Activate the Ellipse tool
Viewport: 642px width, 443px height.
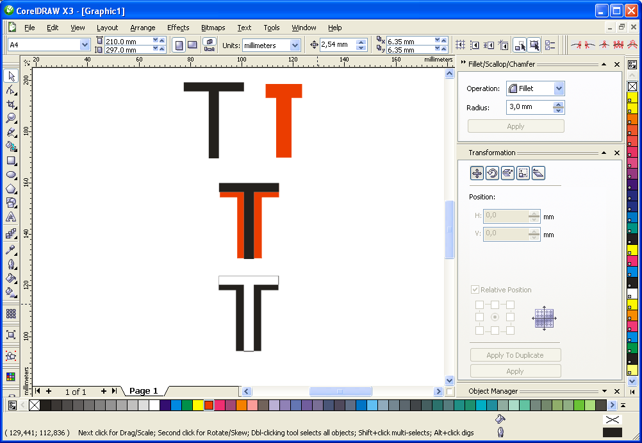point(11,174)
